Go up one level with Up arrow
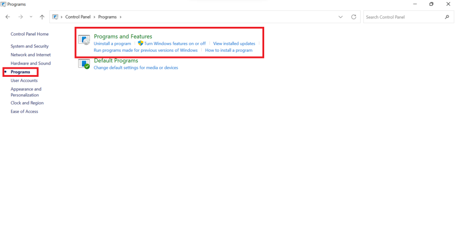 (x=42, y=17)
